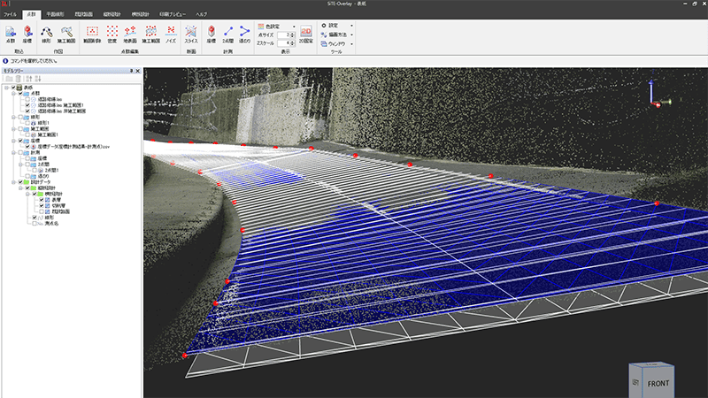Collapse the 横断設計 tree node
Screen dimensions: 708x398
pos(27,194)
